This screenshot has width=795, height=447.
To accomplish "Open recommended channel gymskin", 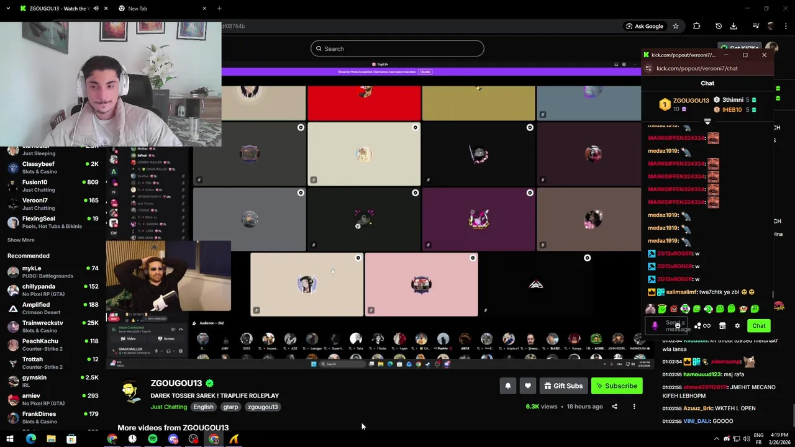I will pyautogui.click(x=53, y=381).
